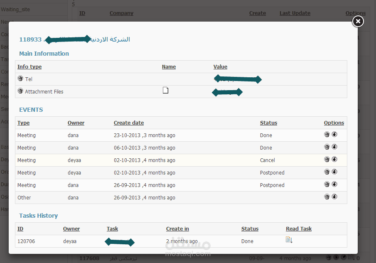The width and height of the screenshot is (376, 263).
Task: Click date 06-10-2013 ,3 months ago
Action: pyautogui.click(x=145, y=147)
